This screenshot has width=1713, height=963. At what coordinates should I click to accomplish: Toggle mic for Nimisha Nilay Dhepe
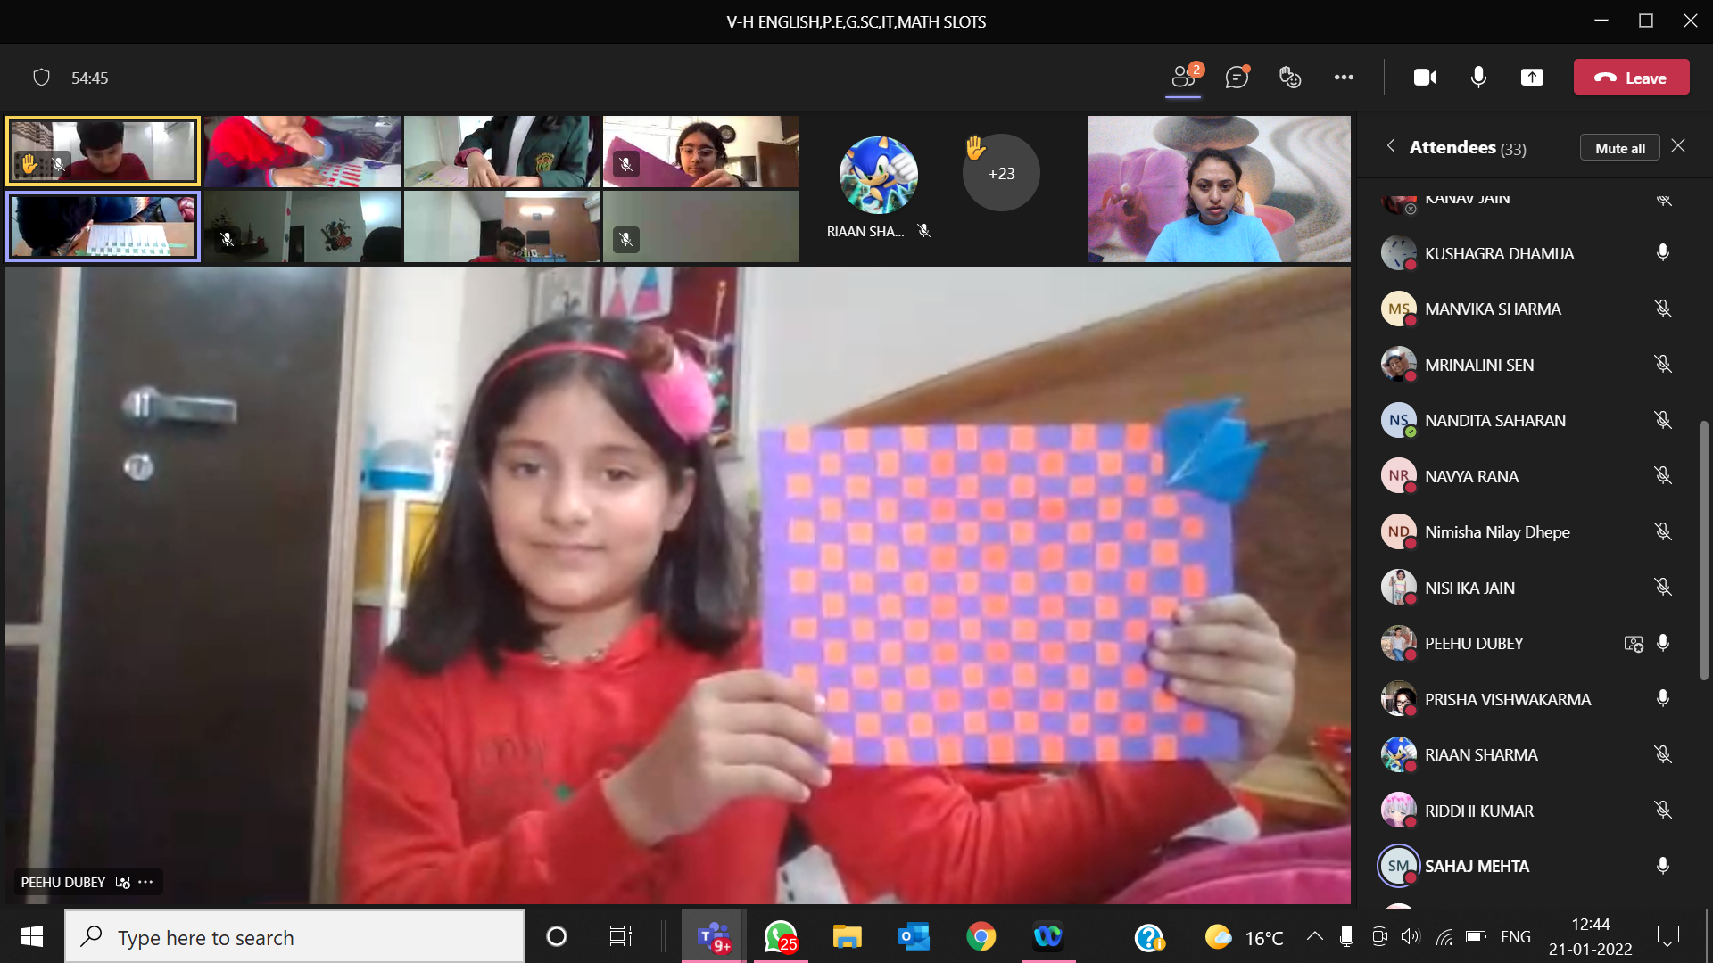[x=1663, y=531]
